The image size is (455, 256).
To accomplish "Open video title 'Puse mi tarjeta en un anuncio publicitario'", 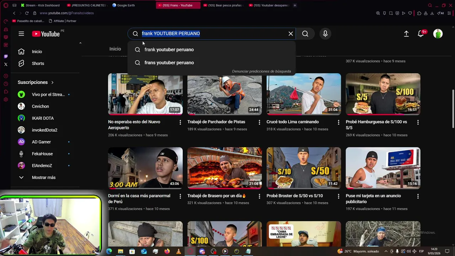I will (373, 199).
